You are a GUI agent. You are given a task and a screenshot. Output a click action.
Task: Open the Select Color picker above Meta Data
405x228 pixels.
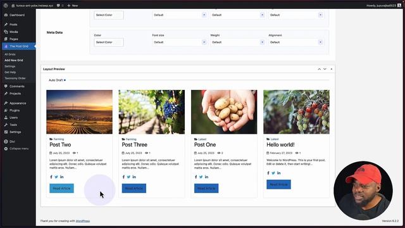[109, 15]
